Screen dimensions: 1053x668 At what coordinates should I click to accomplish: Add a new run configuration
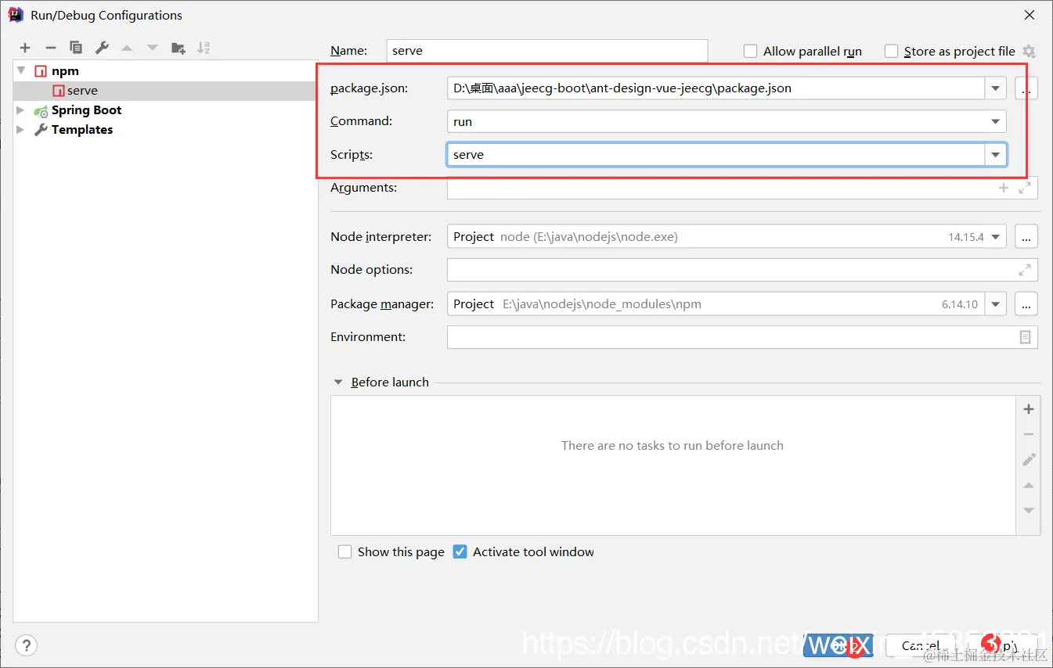coord(25,48)
